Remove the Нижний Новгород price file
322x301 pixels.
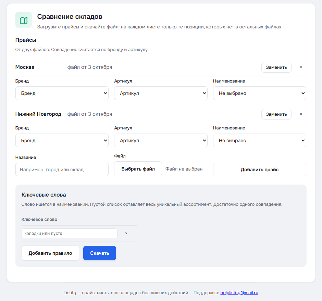[x=301, y=114]
